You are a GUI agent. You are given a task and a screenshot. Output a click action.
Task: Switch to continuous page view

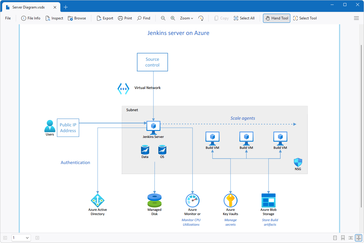[343, 238]
